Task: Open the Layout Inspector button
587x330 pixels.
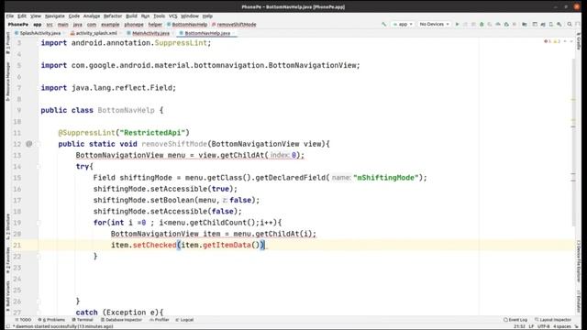Action: click(x=553, y=320)
